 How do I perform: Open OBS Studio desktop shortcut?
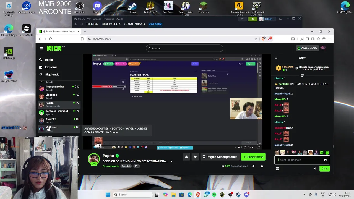[80, 8]
